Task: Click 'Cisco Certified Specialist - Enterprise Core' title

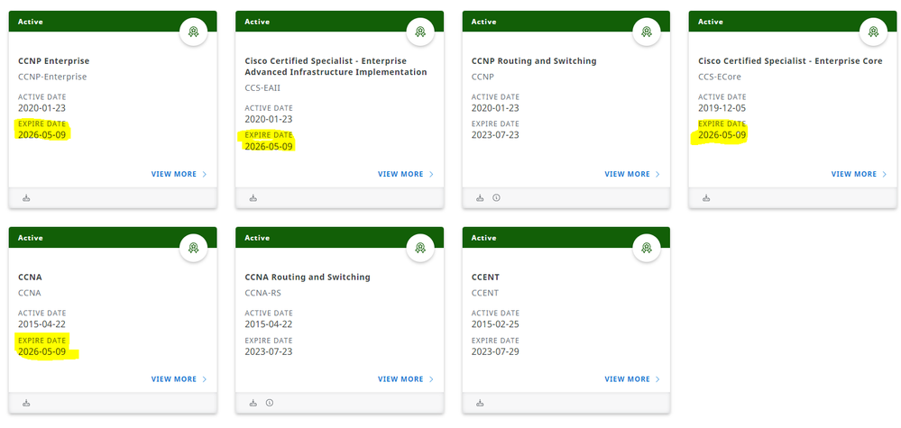Action: click(790, 60)
